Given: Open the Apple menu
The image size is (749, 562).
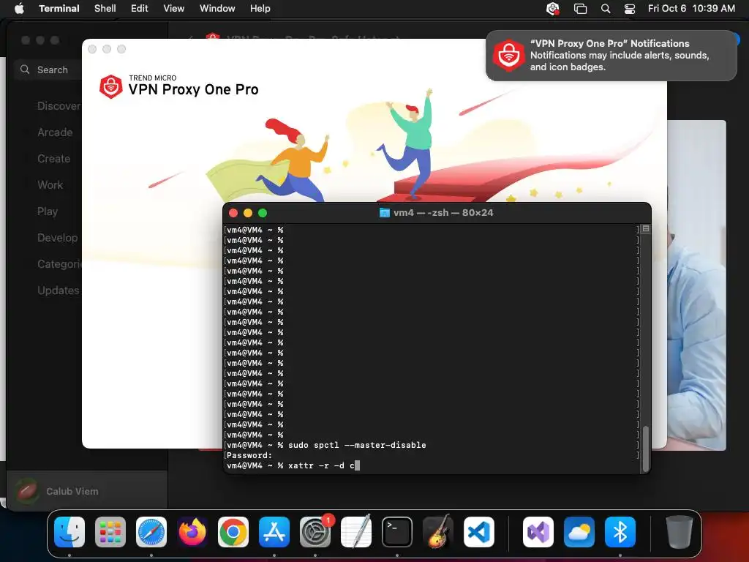Looking at the screenshot, I should [x=19, y=9].
